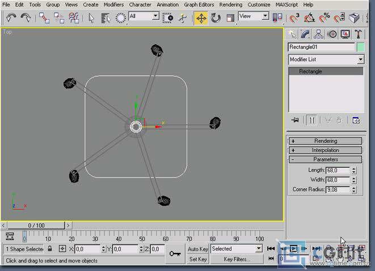Screen dimensions: 375x271
Task: Open the MAXScript menu
Action: 286,5
